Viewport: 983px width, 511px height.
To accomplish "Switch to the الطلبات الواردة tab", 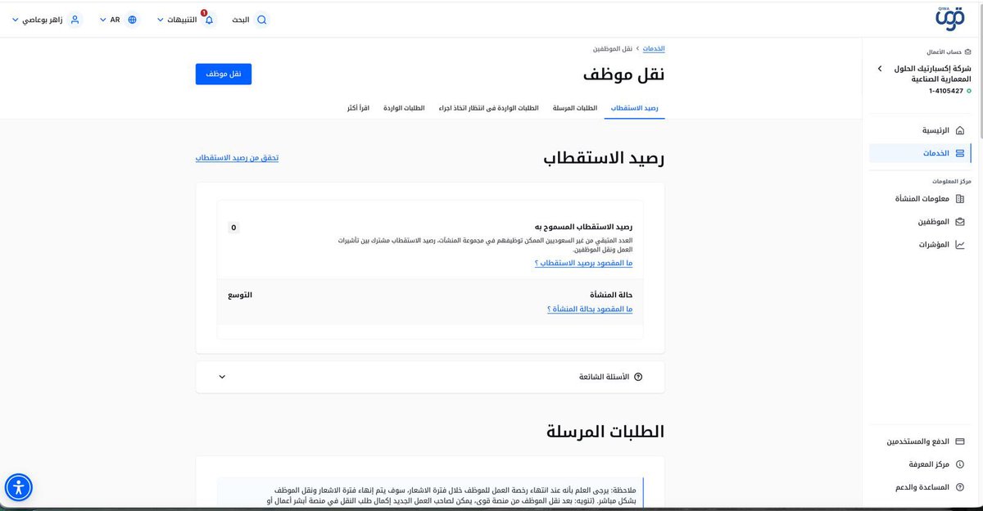I will click(405, 108).
